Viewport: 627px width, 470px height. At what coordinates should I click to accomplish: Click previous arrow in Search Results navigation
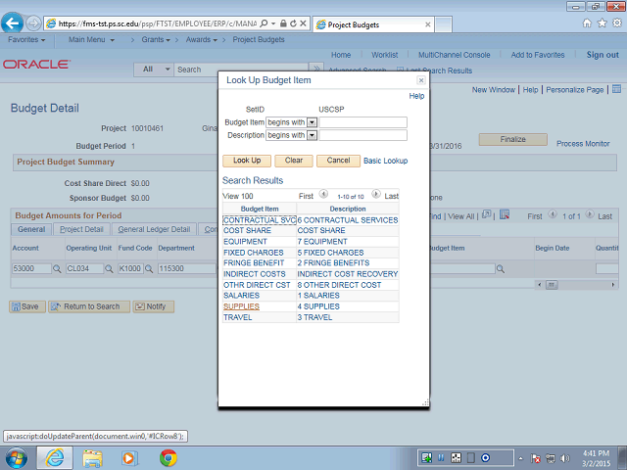pos(323,194)
